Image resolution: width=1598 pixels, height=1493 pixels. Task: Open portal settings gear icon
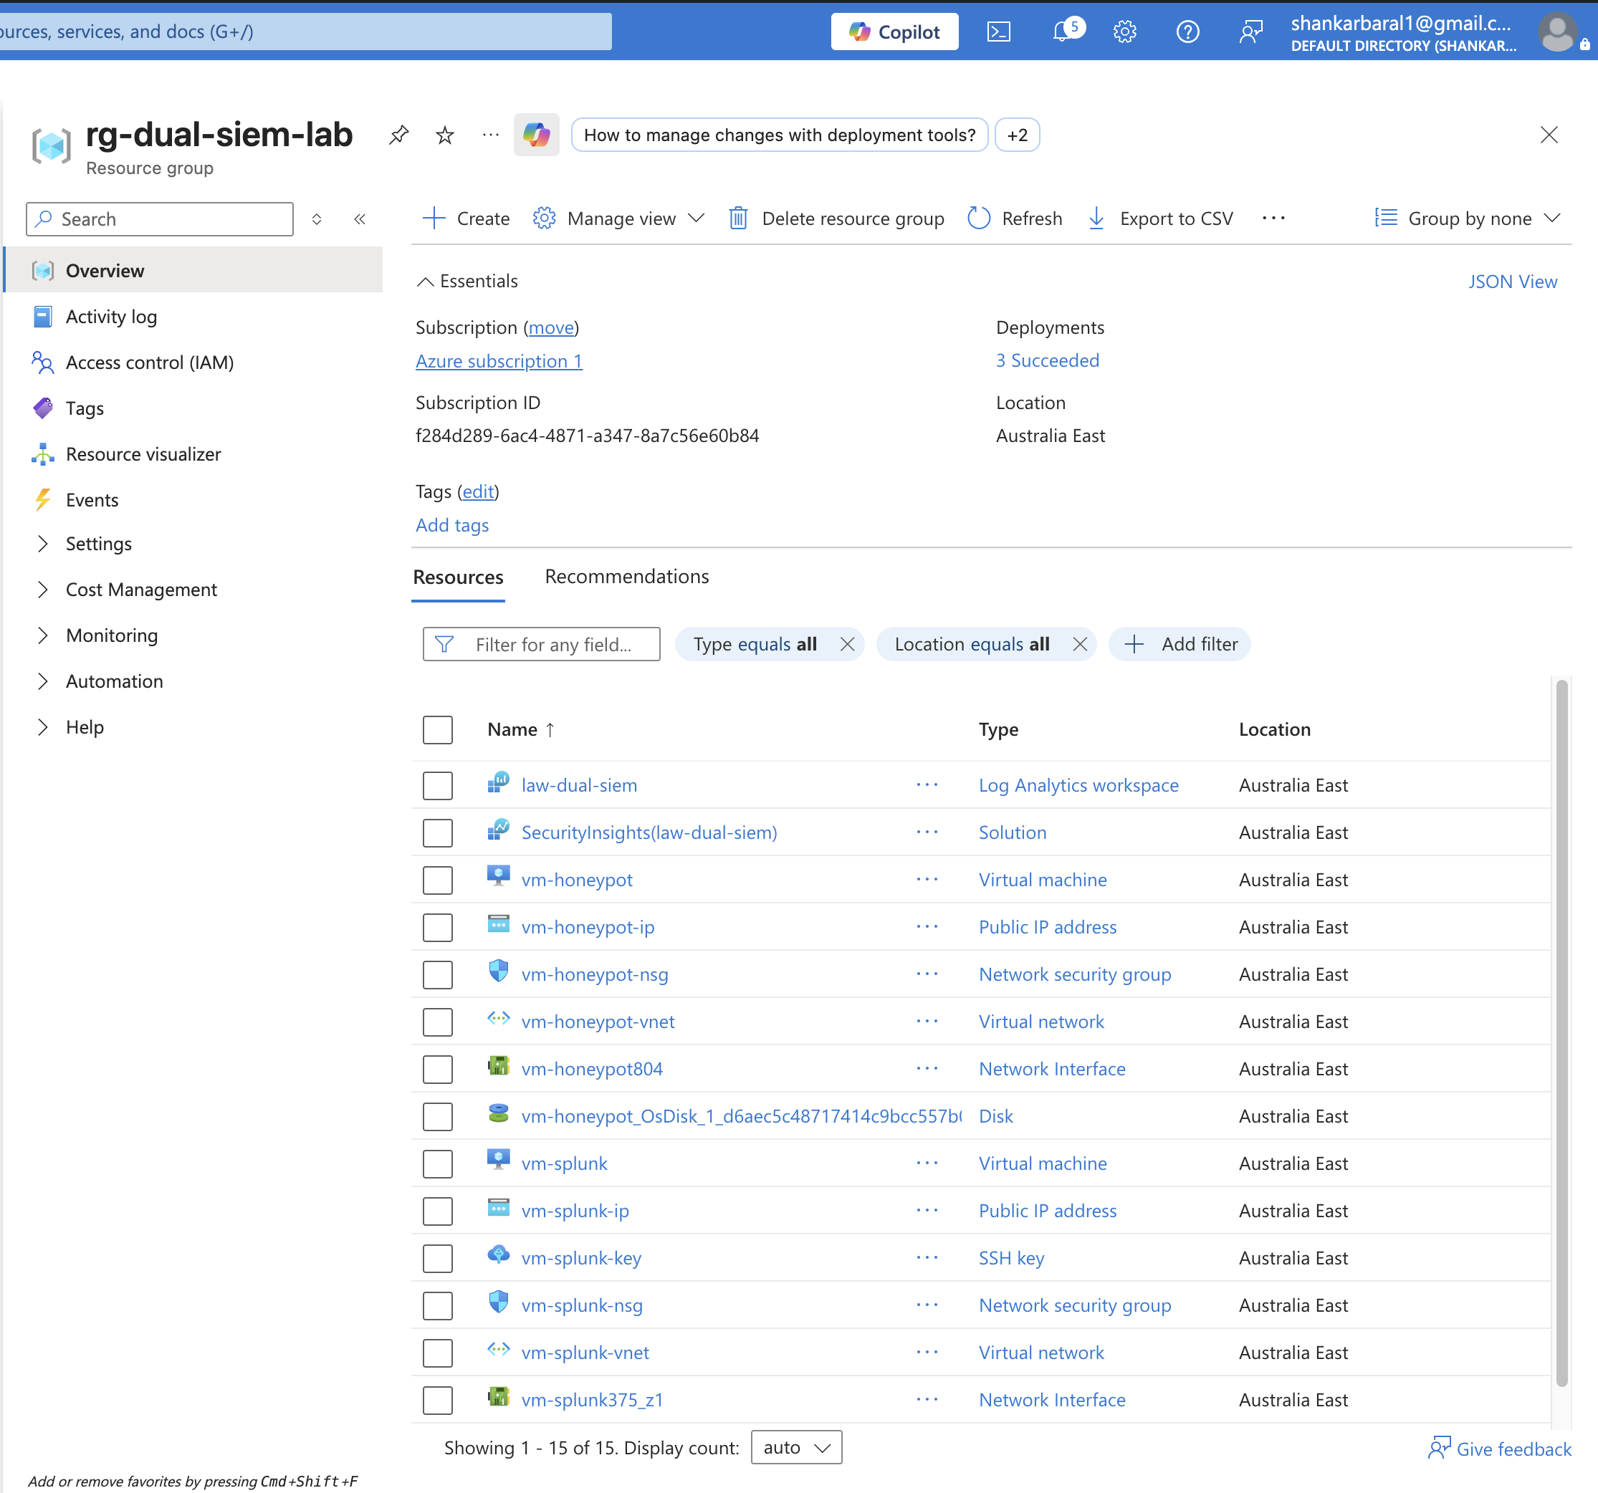click(1124, 32)
